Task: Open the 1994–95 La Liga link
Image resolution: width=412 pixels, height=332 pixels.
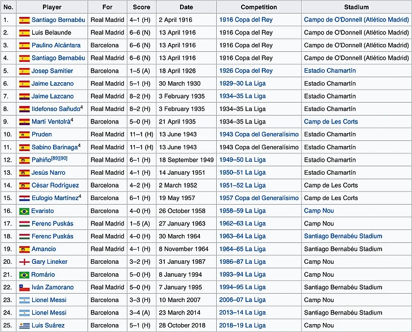Action: pyautogui.click(x=243, y=287)
